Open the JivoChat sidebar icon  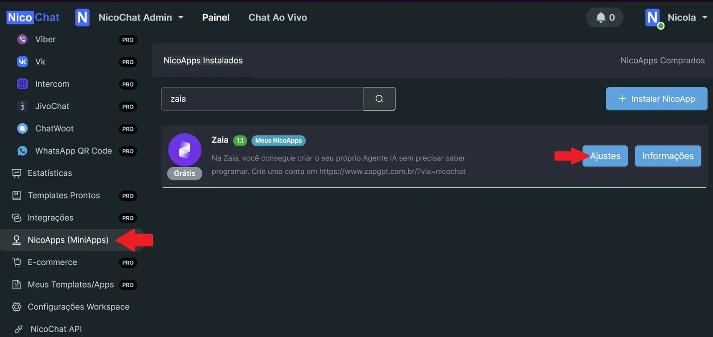[x=22, y=106]
